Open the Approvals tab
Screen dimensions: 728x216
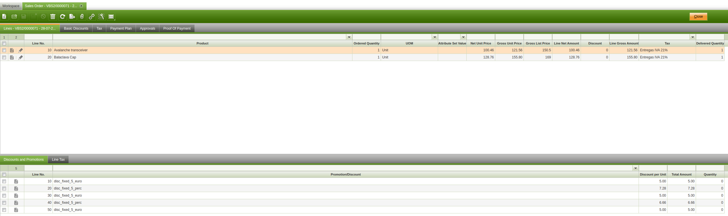click(148, 28)
